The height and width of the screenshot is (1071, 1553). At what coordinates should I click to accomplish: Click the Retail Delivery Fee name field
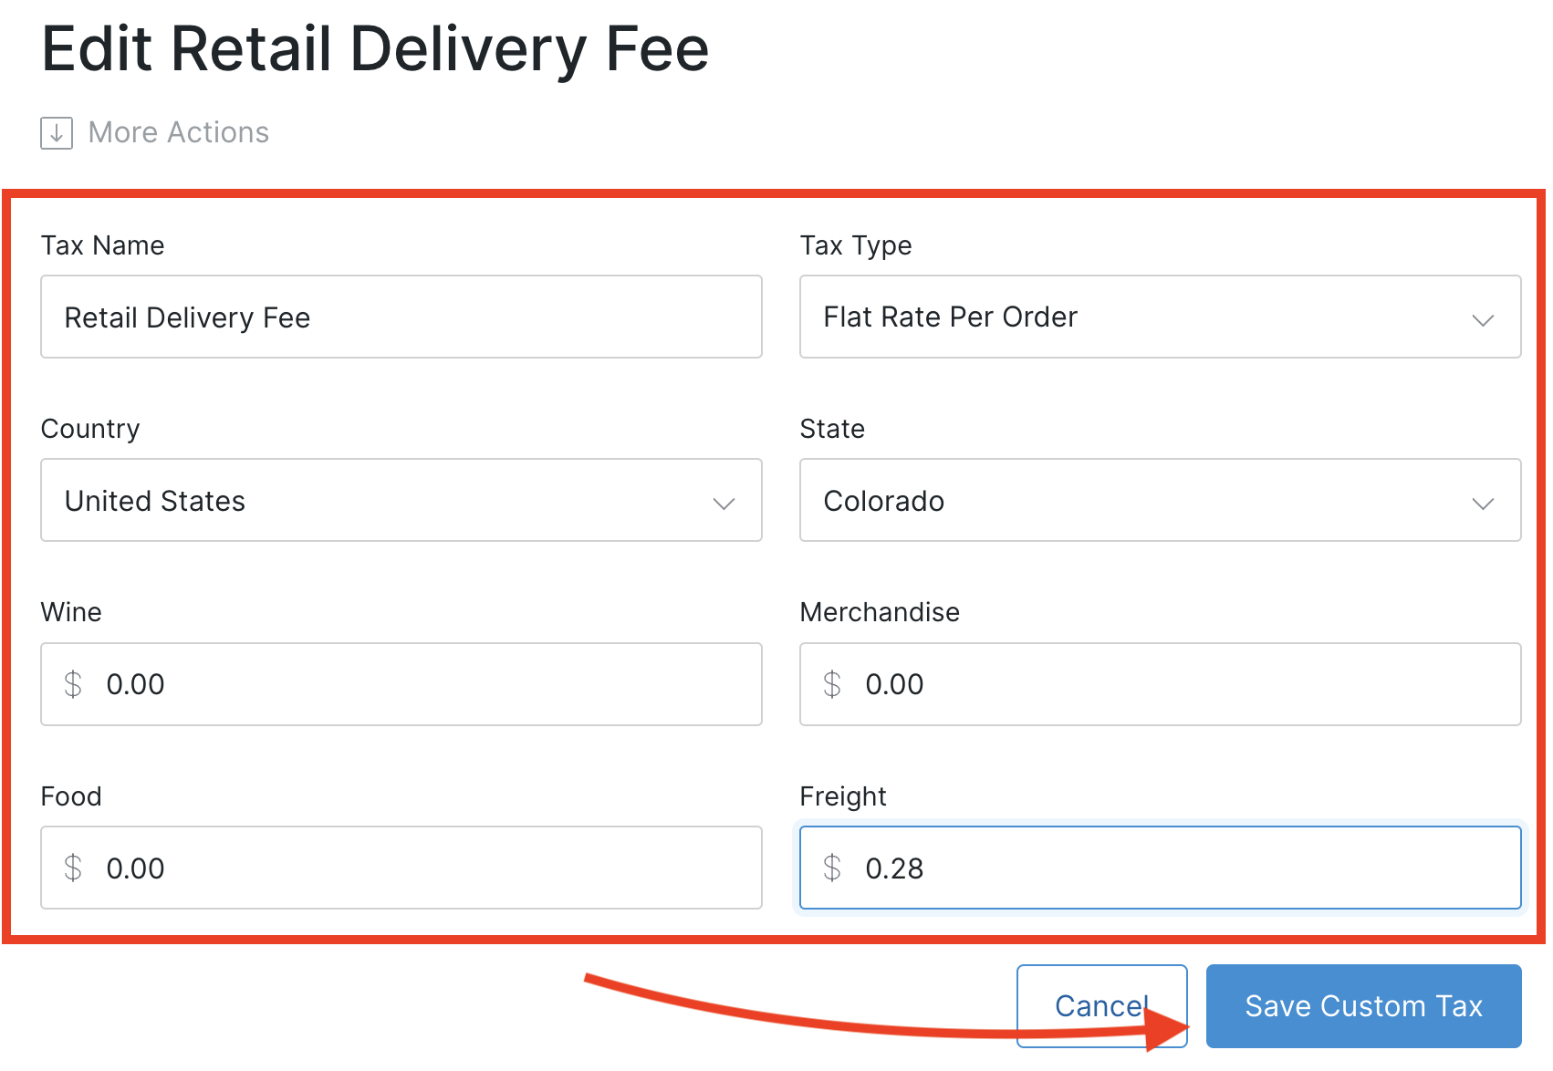click(x=401, y=317)
